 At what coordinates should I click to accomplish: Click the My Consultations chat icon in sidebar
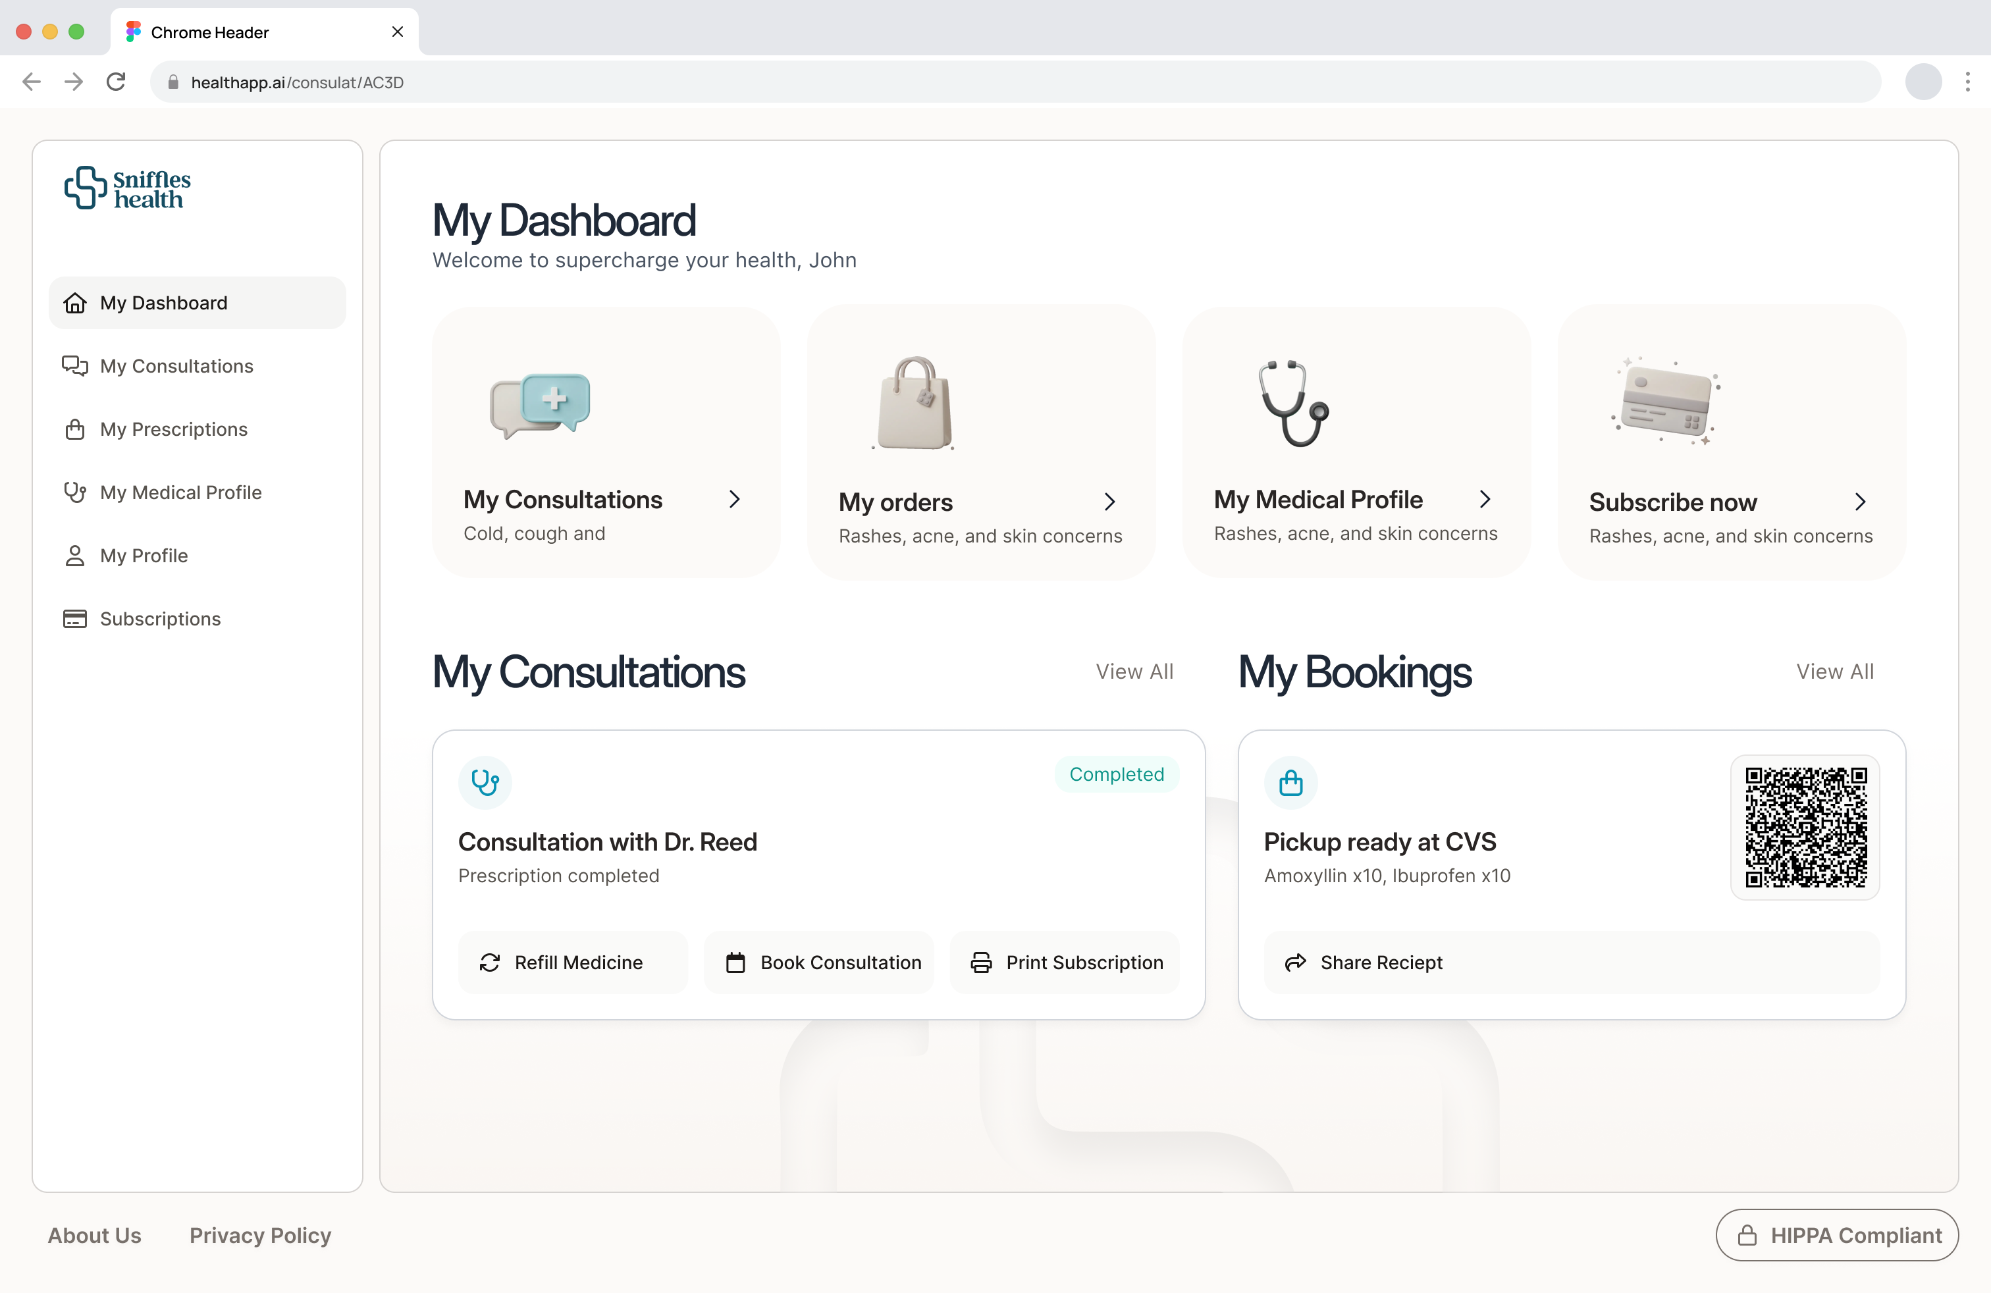74,366
